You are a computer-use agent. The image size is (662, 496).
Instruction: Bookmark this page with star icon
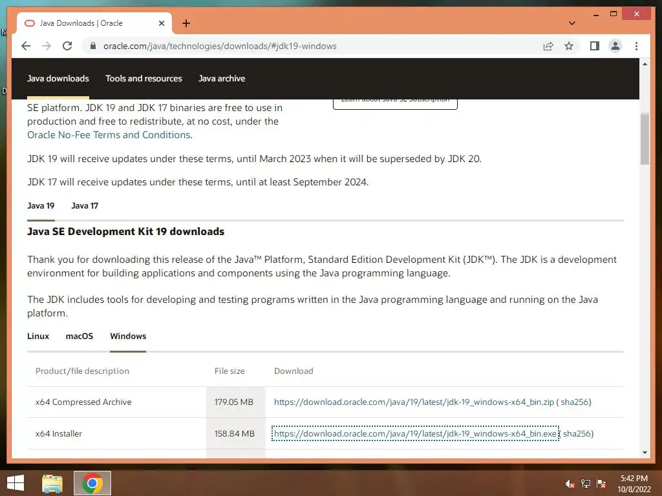569,46
